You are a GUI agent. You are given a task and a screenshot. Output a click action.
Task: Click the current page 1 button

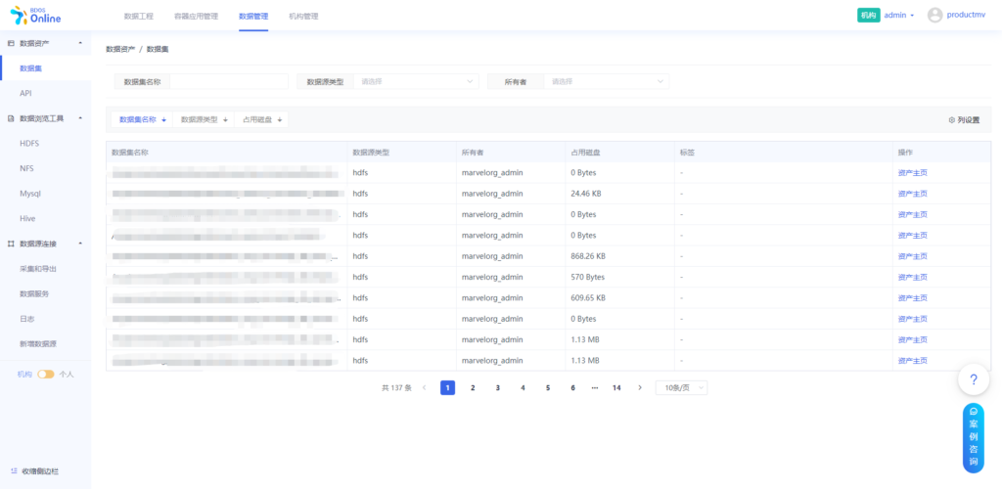448,387
